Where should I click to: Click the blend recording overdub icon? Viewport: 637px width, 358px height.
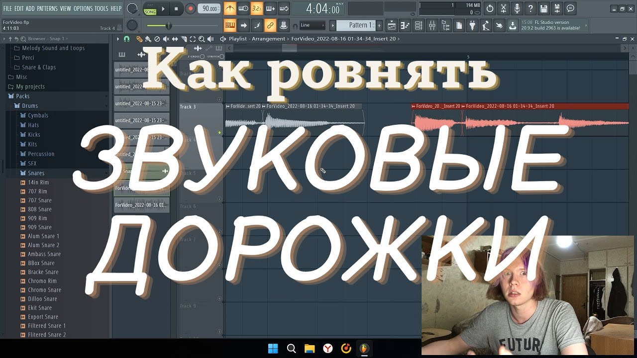(x=270, y=8)
